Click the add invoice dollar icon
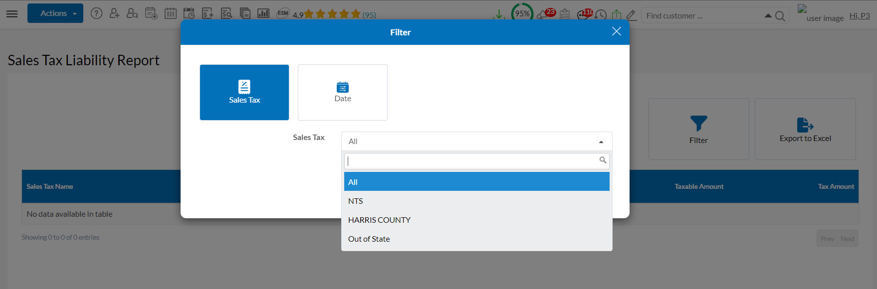This screenshot has height=289, width=877. (x=208, y=13)
